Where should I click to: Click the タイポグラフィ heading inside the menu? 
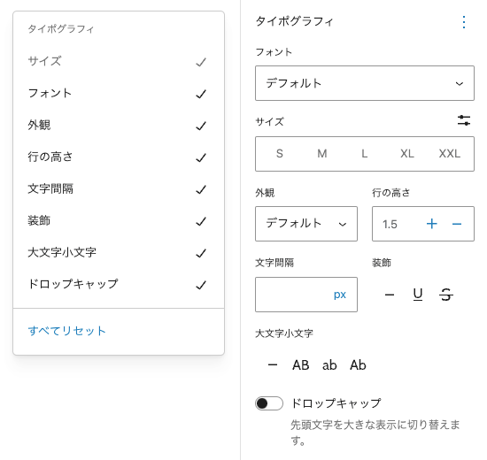pyautogui.click(x=61, y=29)
